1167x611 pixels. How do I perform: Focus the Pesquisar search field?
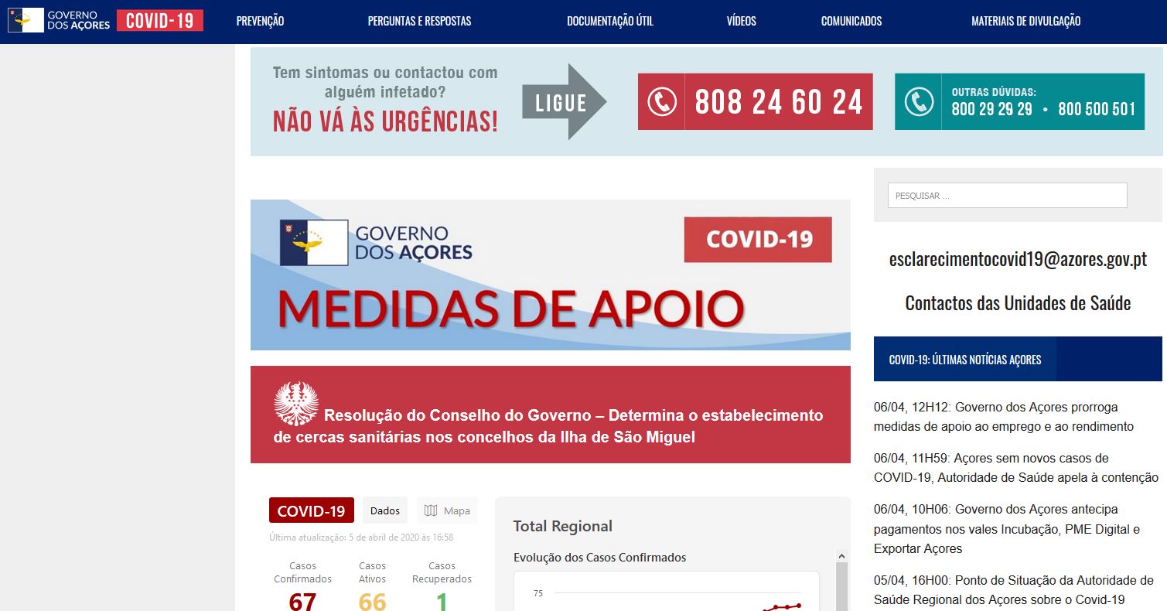pyautogui.click(x=1007, y=195)
